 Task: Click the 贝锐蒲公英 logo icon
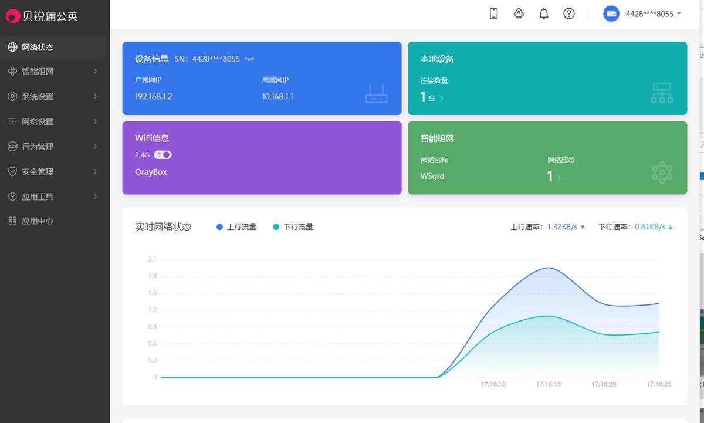coord(12,16)
